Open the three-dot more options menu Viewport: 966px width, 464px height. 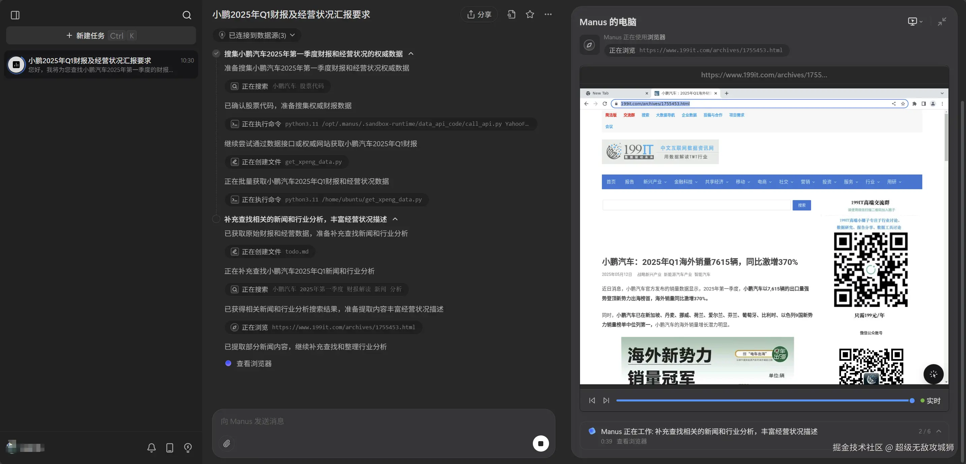[x=548, y=14]
